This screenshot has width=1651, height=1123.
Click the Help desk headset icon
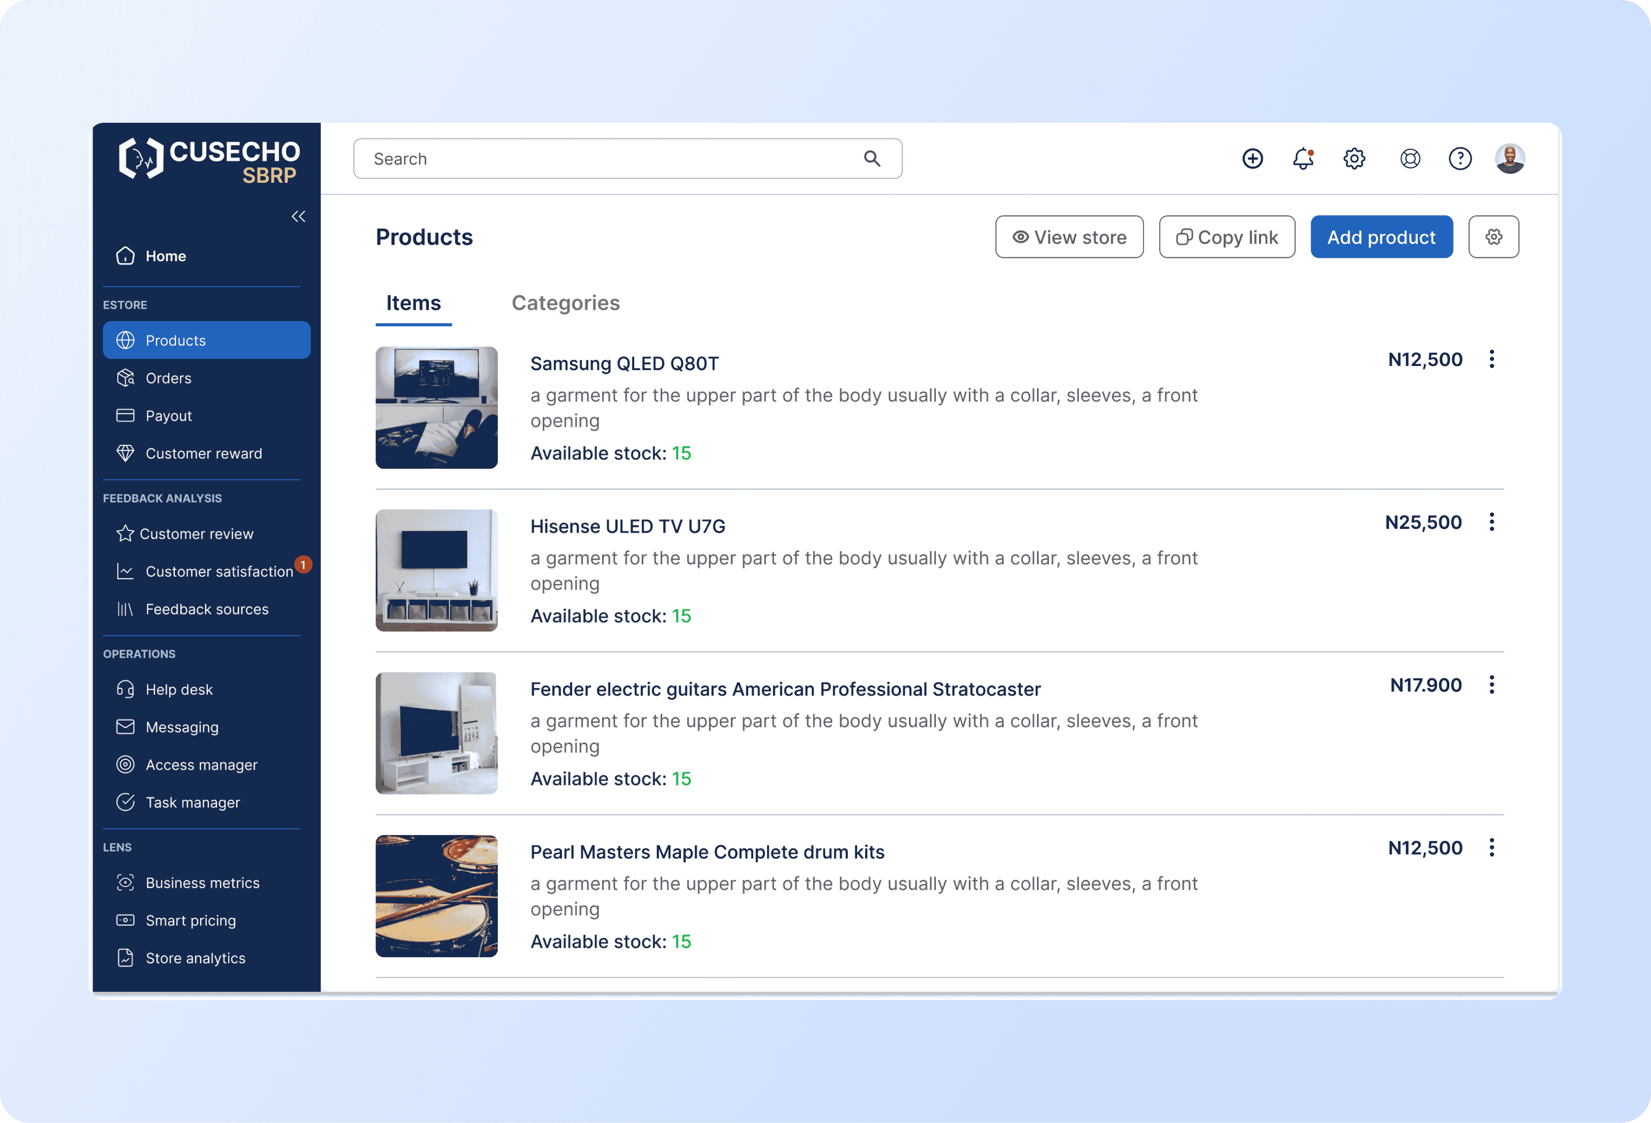(125, 689)
